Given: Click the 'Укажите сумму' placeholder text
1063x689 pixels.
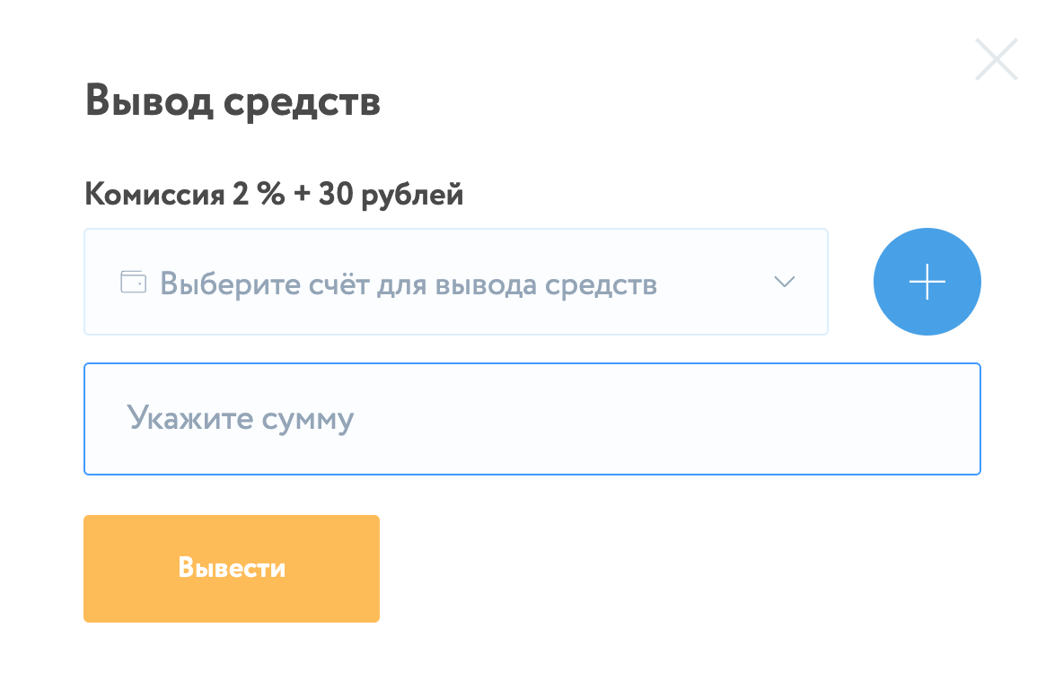Looking at the screenshot, I should [x=240, y=419].
